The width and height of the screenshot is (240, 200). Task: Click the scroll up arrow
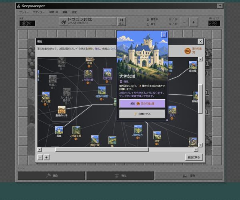[x=200, y=59]
